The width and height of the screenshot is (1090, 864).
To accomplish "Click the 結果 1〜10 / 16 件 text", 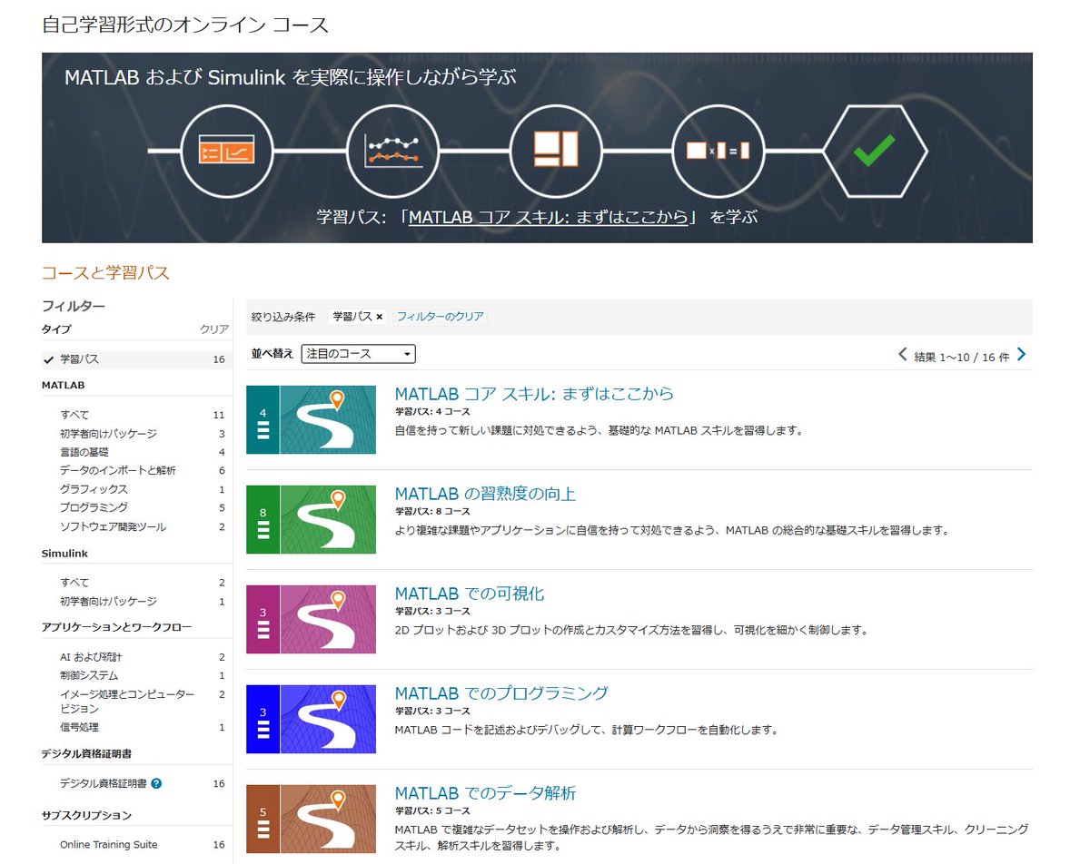I will 962,357.
